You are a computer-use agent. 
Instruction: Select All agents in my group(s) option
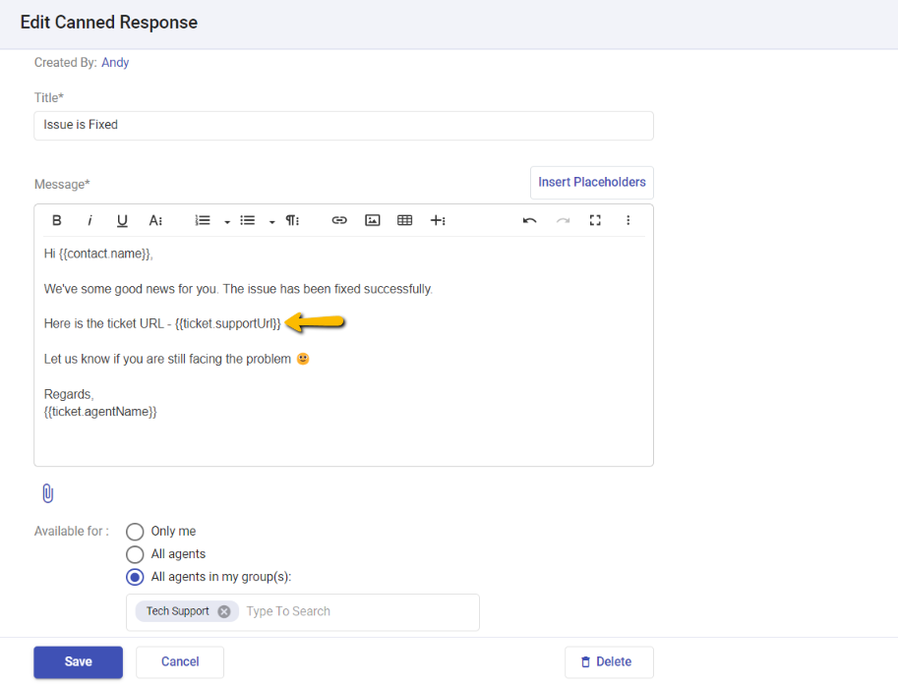point(135,577)
